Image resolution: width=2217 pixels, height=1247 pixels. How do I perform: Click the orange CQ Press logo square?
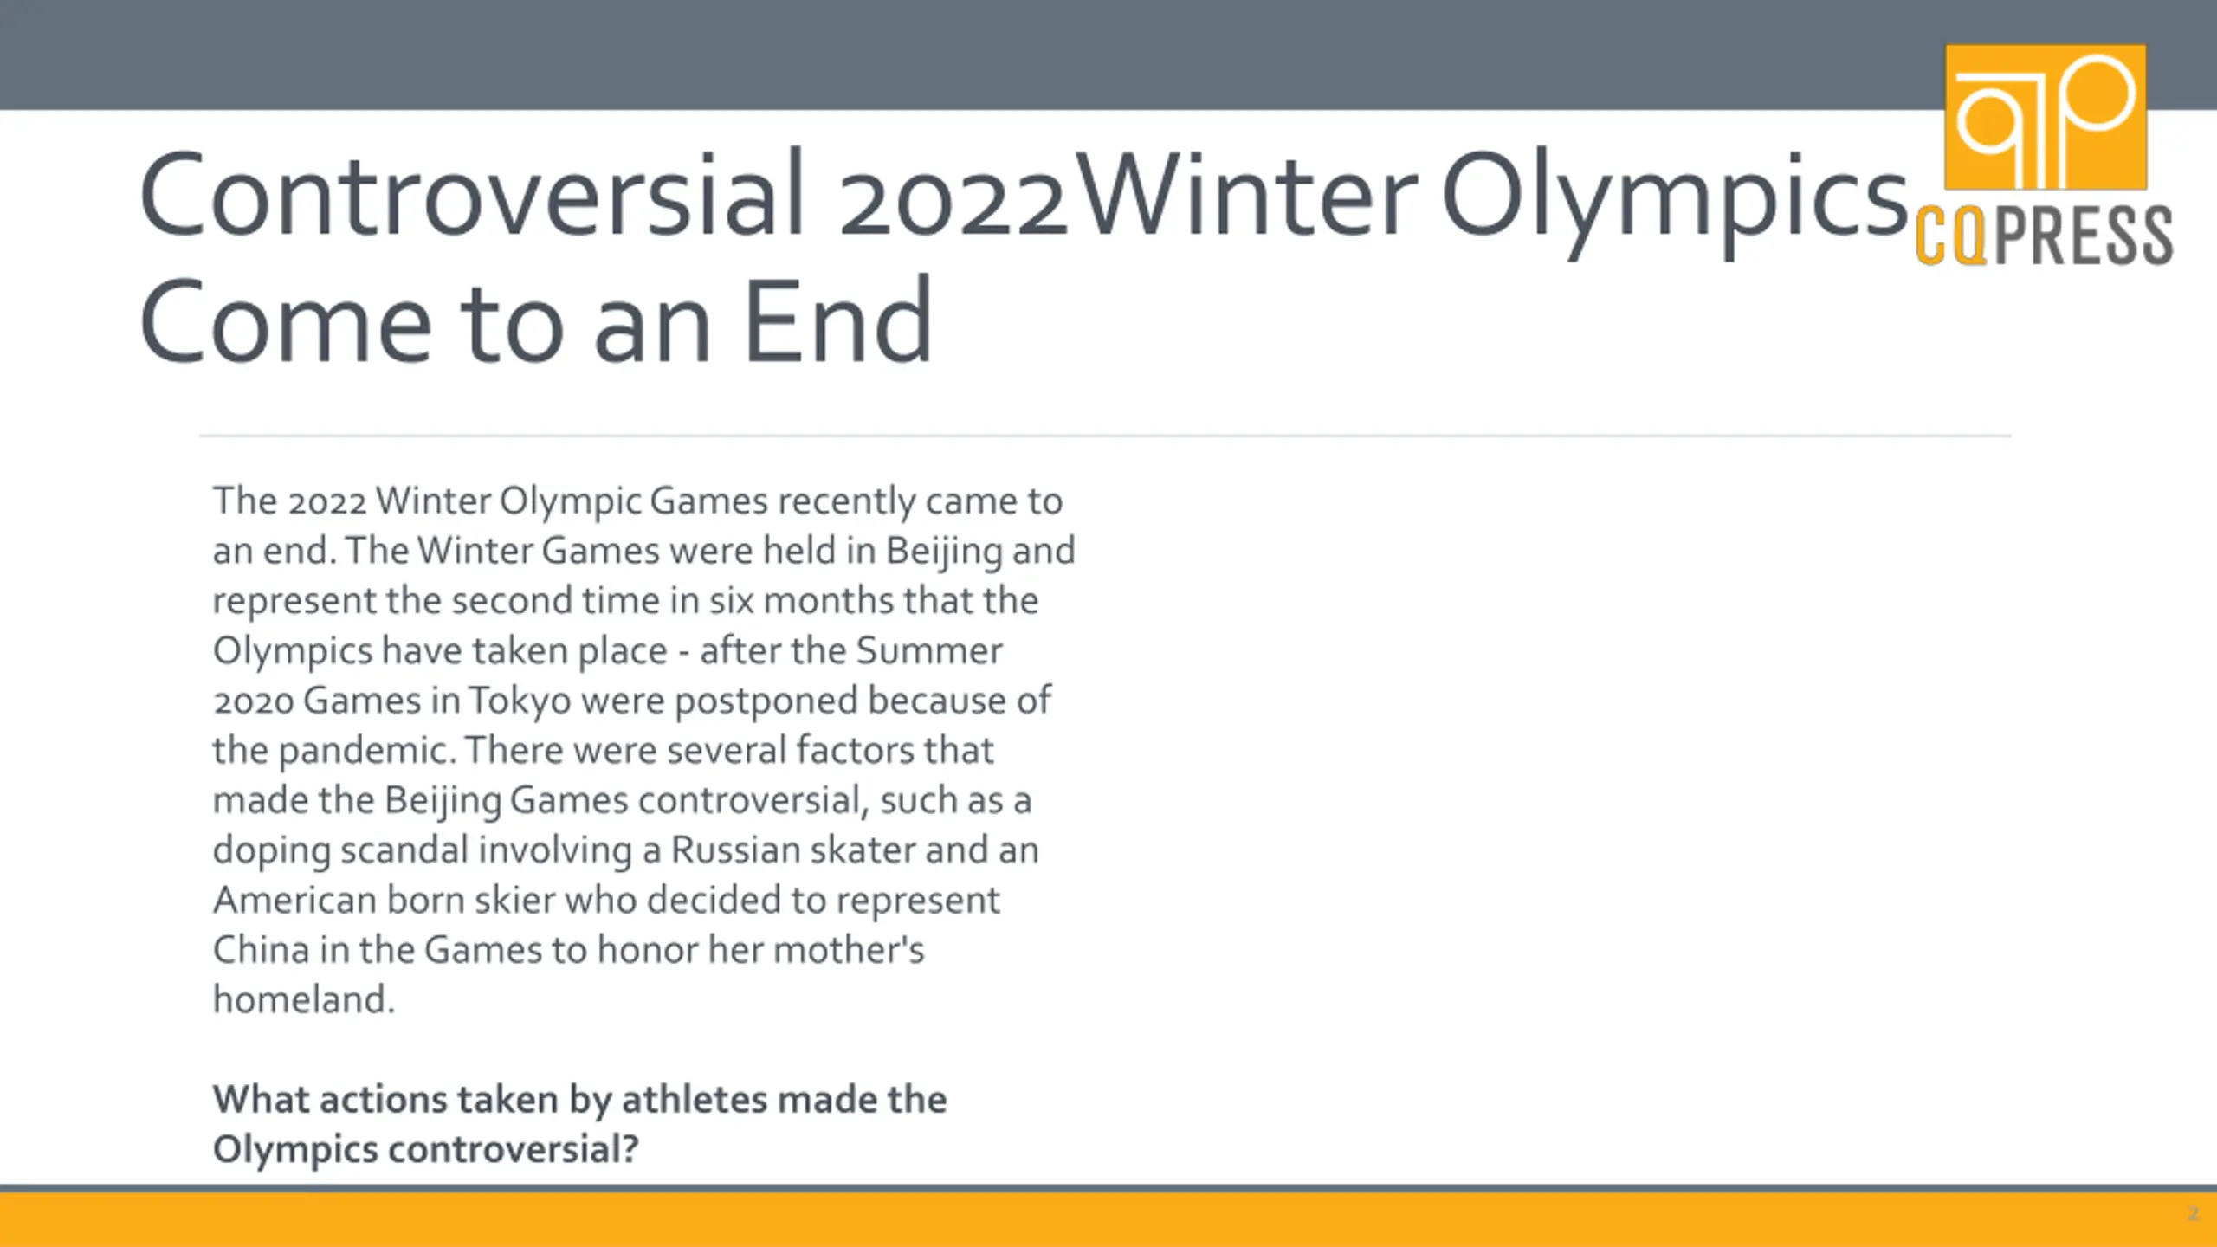pos(2046,117)
